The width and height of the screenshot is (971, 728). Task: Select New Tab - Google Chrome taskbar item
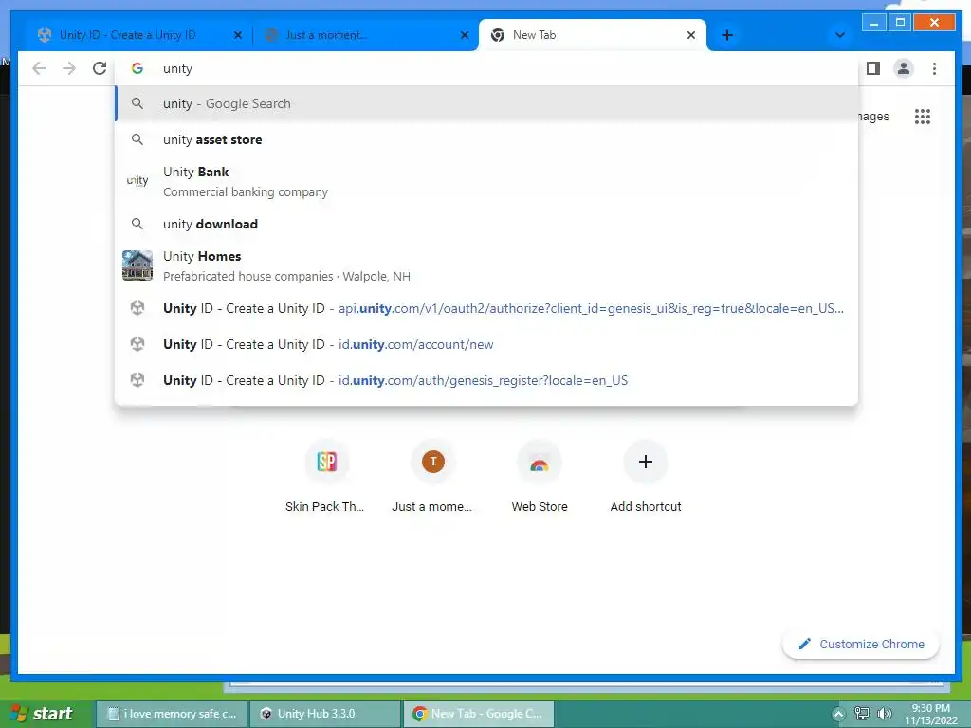(x=479, y=714)
